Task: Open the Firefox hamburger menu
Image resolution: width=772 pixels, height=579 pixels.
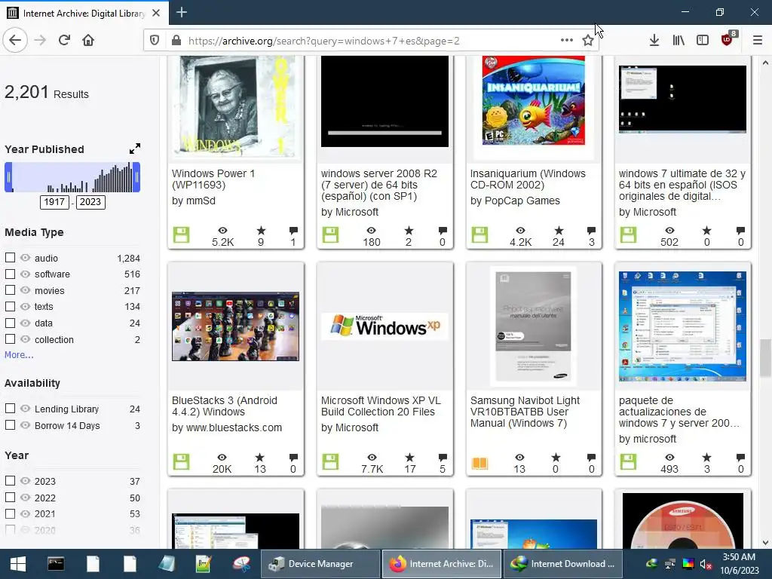Action: click(x=757, y=41)
